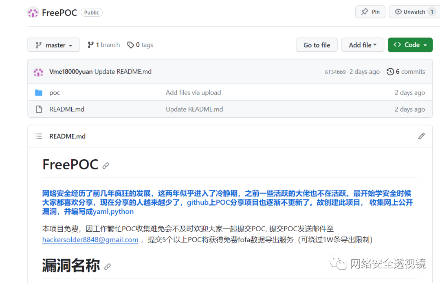440x283 pixels.
Task: Click the 2 days ago timestamp in poc row
Action: click(410, 92)
